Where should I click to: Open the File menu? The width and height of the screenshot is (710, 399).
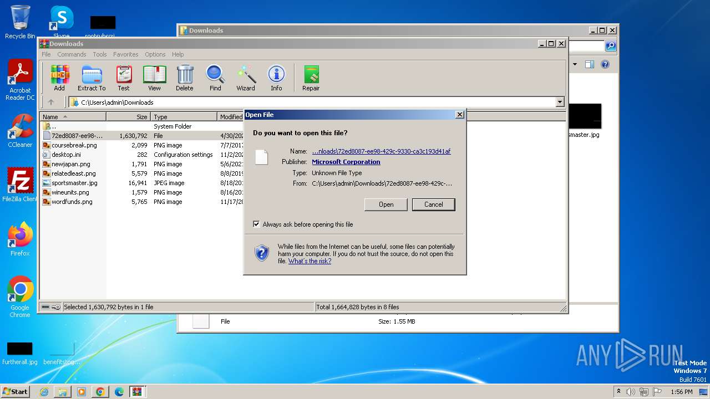coord(46,54)
